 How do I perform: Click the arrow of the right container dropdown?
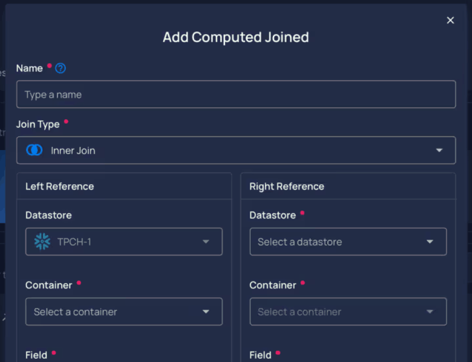click(430, 312)
